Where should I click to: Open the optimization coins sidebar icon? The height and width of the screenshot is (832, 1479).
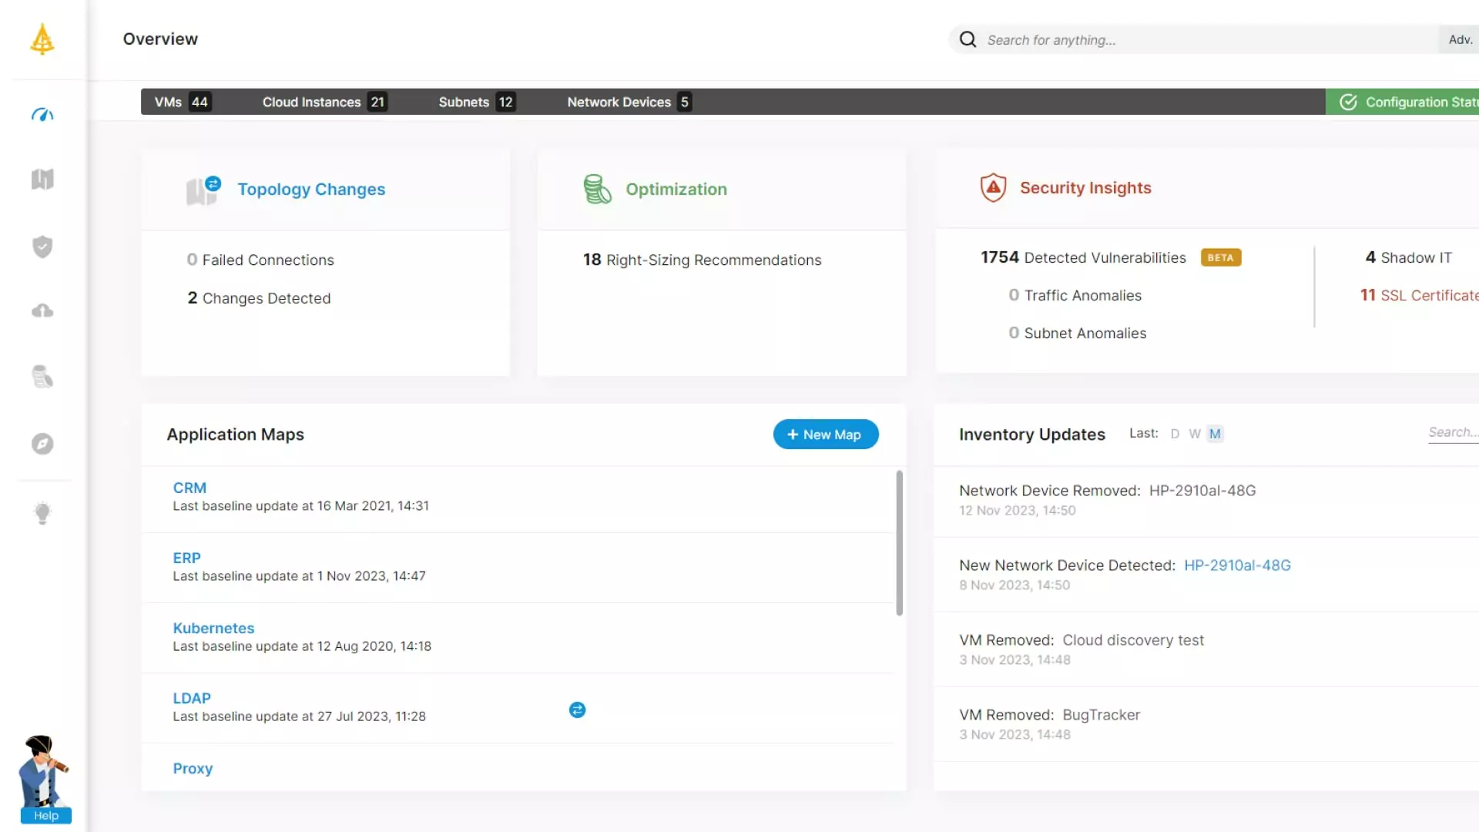42,377
